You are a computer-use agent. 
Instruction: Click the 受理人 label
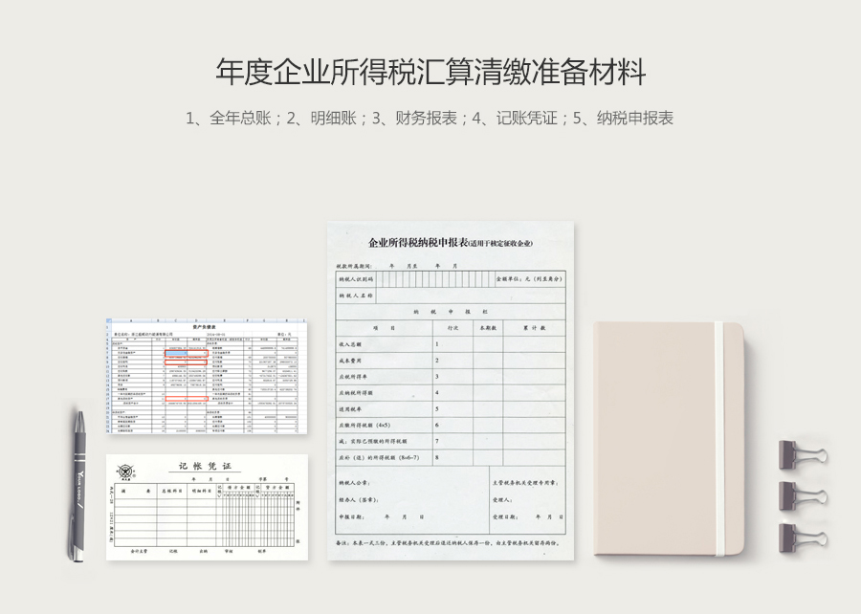[502, 500]
